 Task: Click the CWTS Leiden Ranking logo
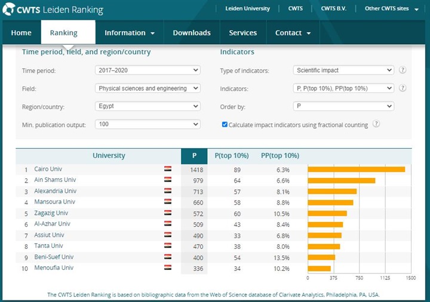pyautogui.click(x=53, y=10)
